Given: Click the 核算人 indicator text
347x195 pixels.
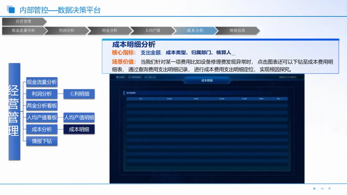Looking at the screenshot, I should pyautogui.click(x=224, y=53).
